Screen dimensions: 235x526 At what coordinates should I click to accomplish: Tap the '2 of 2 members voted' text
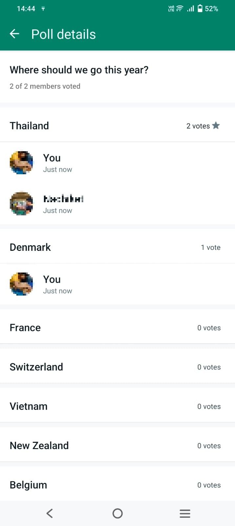point(45,86)
